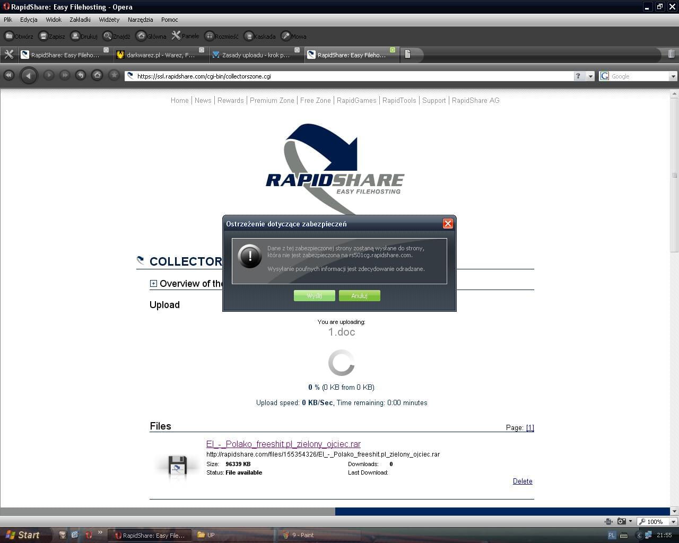The height and width of the screenshot is (543, 679).
Task: Open the Premium Zone link
Action: point(272,100)
